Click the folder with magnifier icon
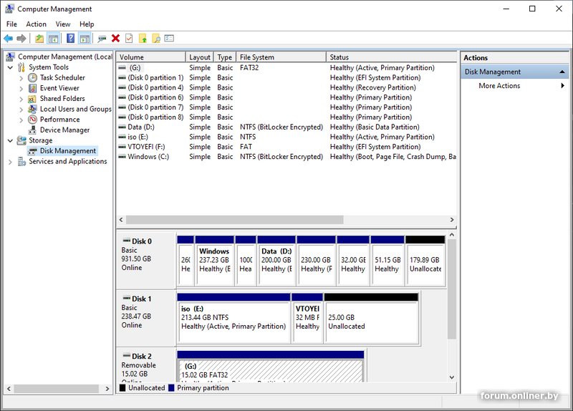The width and height of the screenshot is (573, 411). (156, 39)
